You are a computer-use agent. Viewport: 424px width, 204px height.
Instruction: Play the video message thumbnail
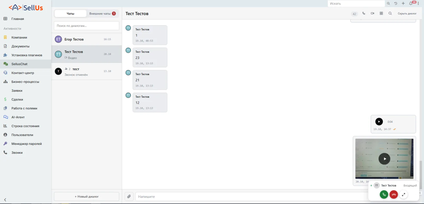(384, 159)
